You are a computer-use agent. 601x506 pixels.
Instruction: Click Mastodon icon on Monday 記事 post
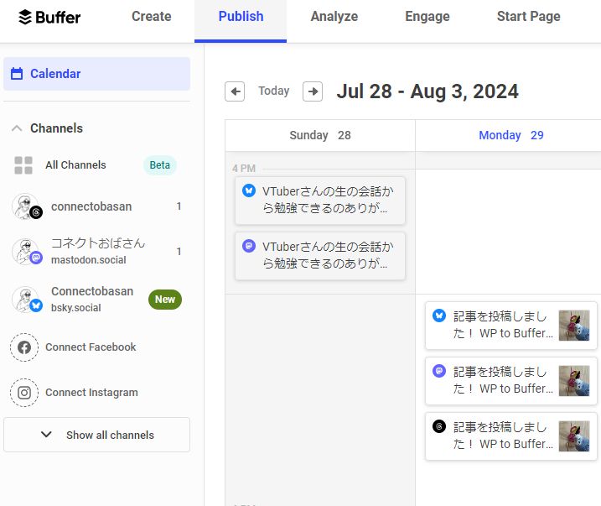(439, 371)
